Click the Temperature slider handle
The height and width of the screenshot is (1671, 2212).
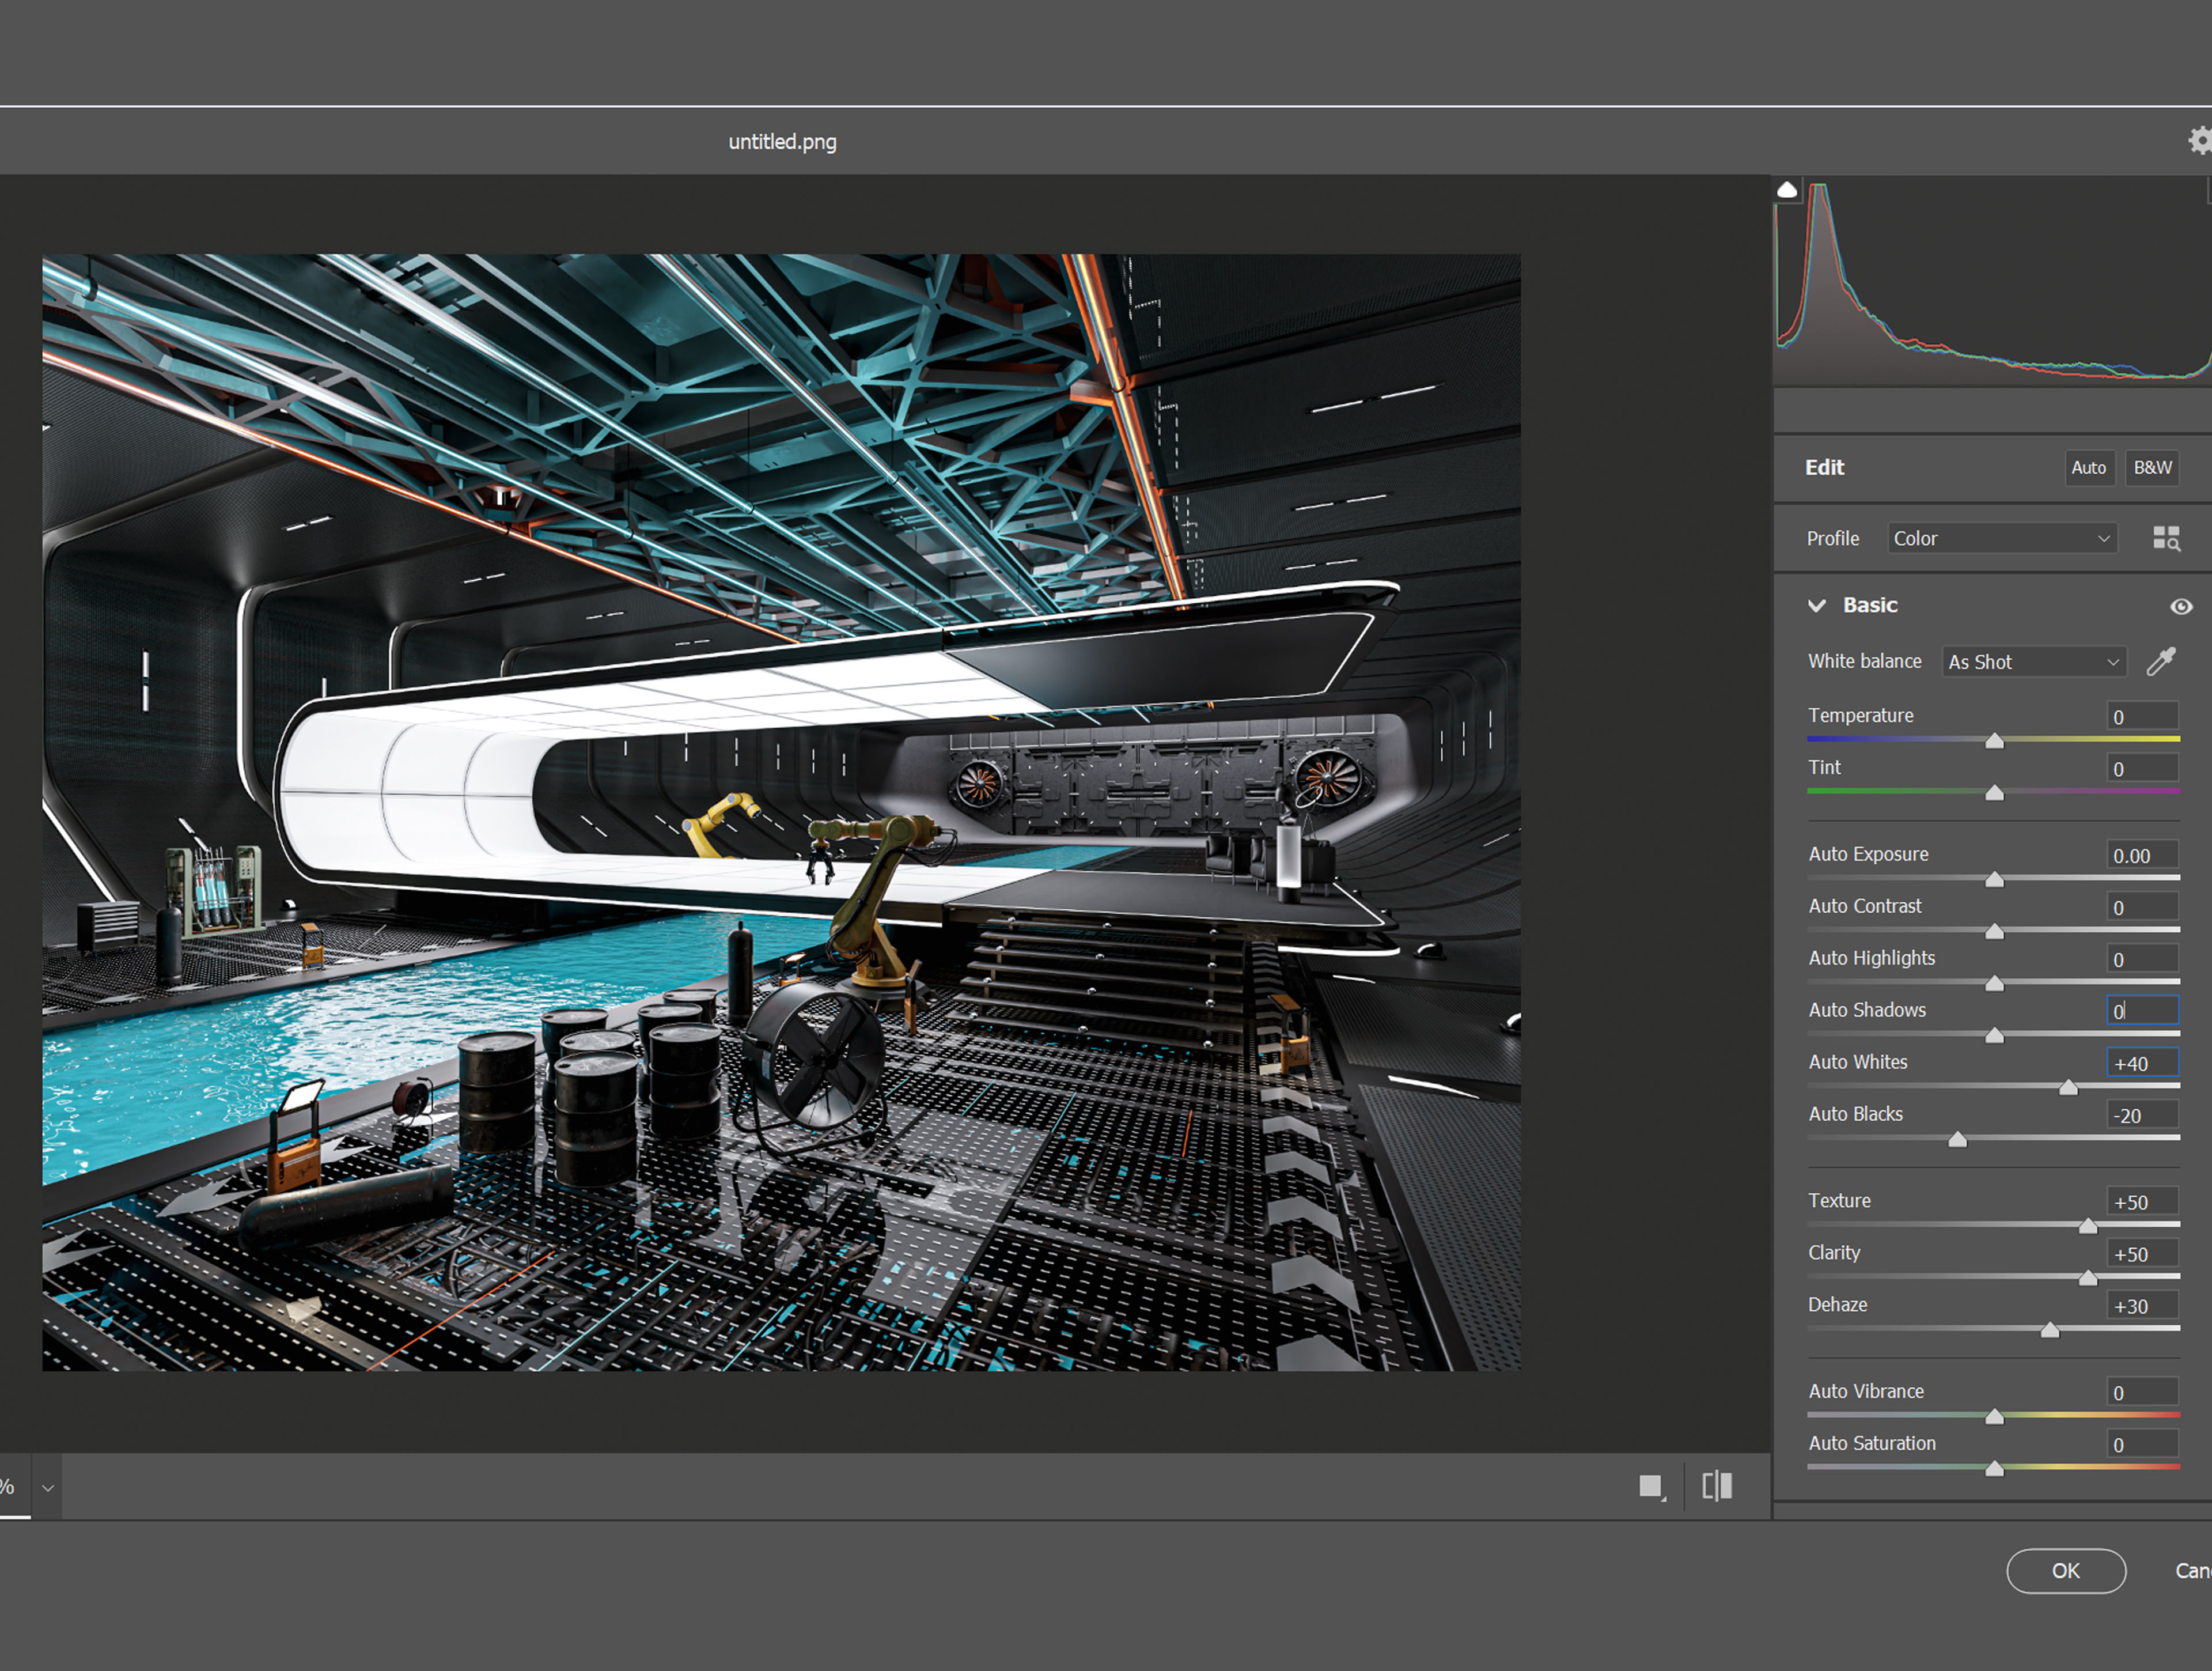1994,740
